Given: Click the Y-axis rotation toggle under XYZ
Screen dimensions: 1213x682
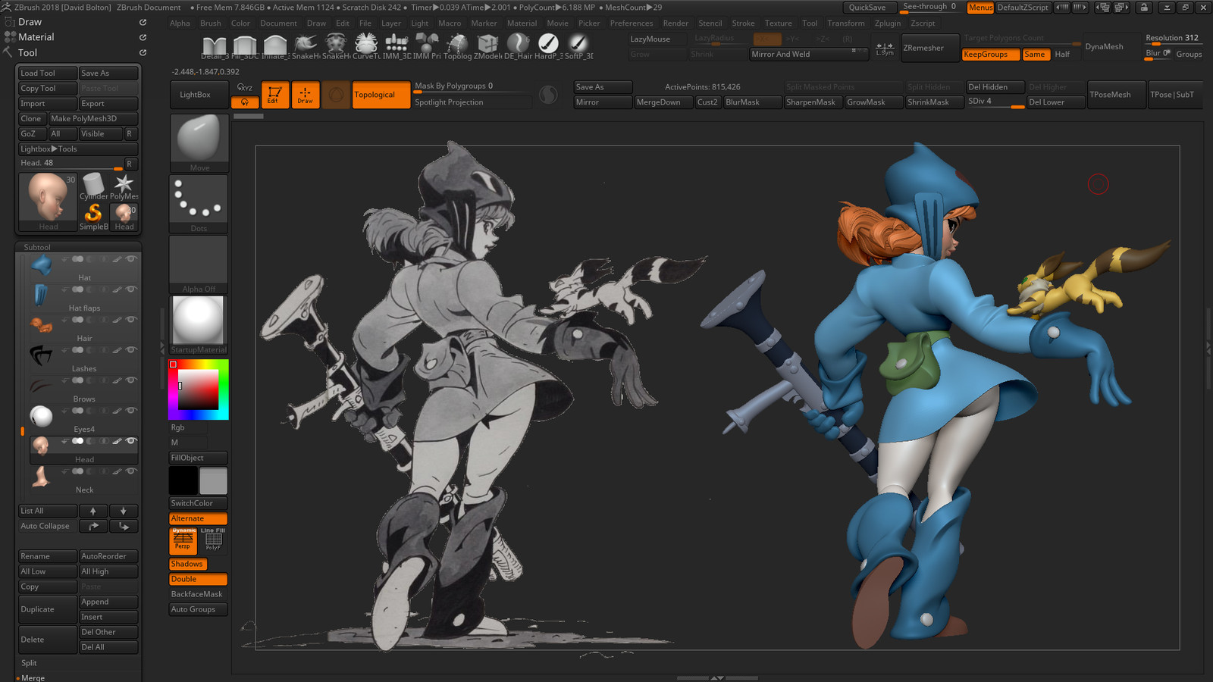Looking at the screenshot, I should click(245, 102).
